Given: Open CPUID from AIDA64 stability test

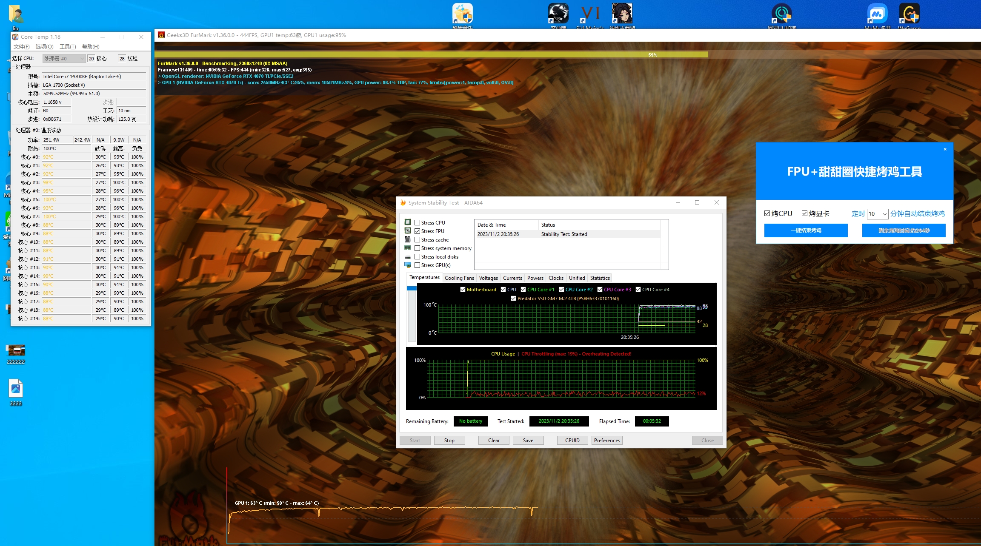Looking at the screenshot, I should pos(572,440).
